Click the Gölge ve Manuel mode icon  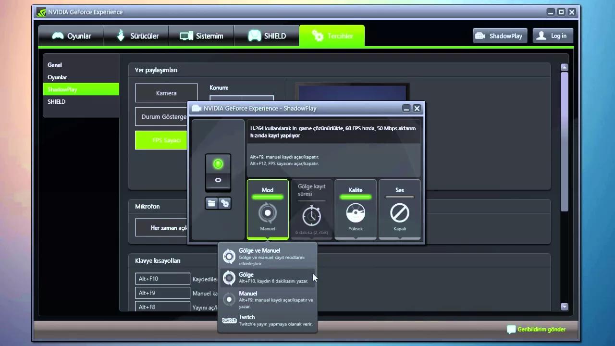[229, 257]
